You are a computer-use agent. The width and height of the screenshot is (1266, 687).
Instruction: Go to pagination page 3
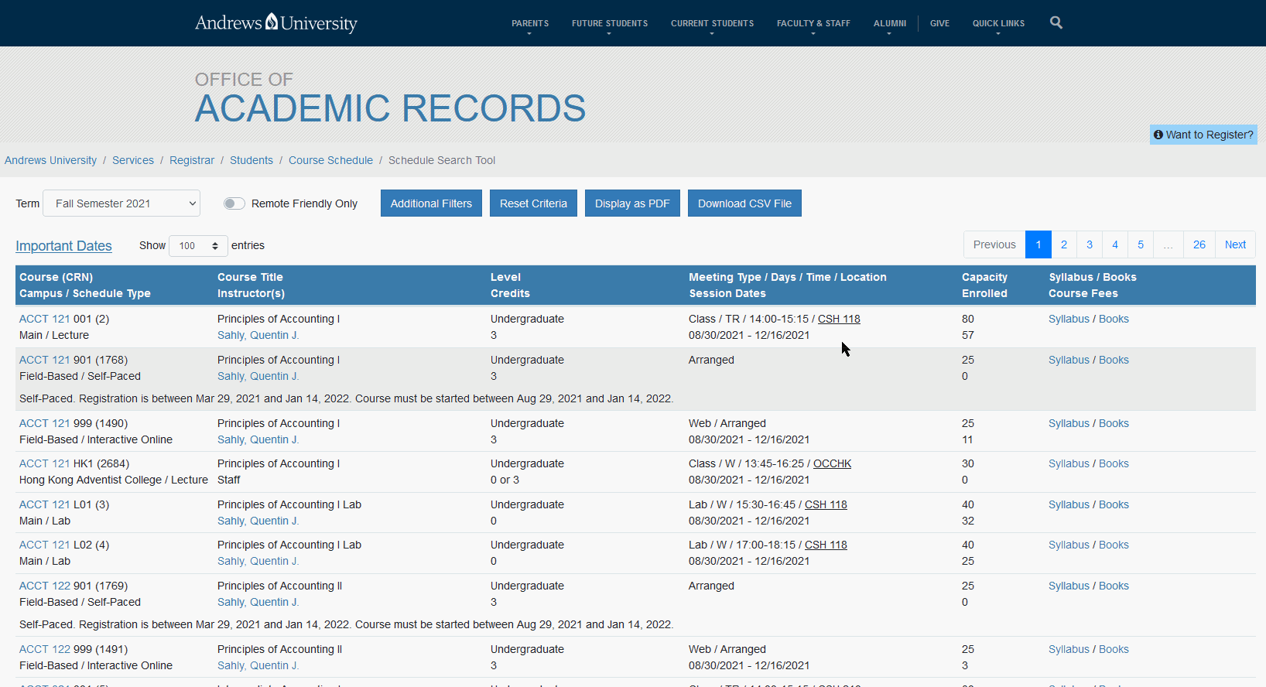click(1090, 244)
